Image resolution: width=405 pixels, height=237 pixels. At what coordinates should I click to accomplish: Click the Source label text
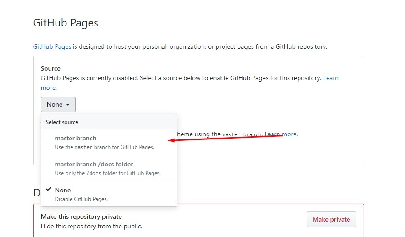[51, 68]
